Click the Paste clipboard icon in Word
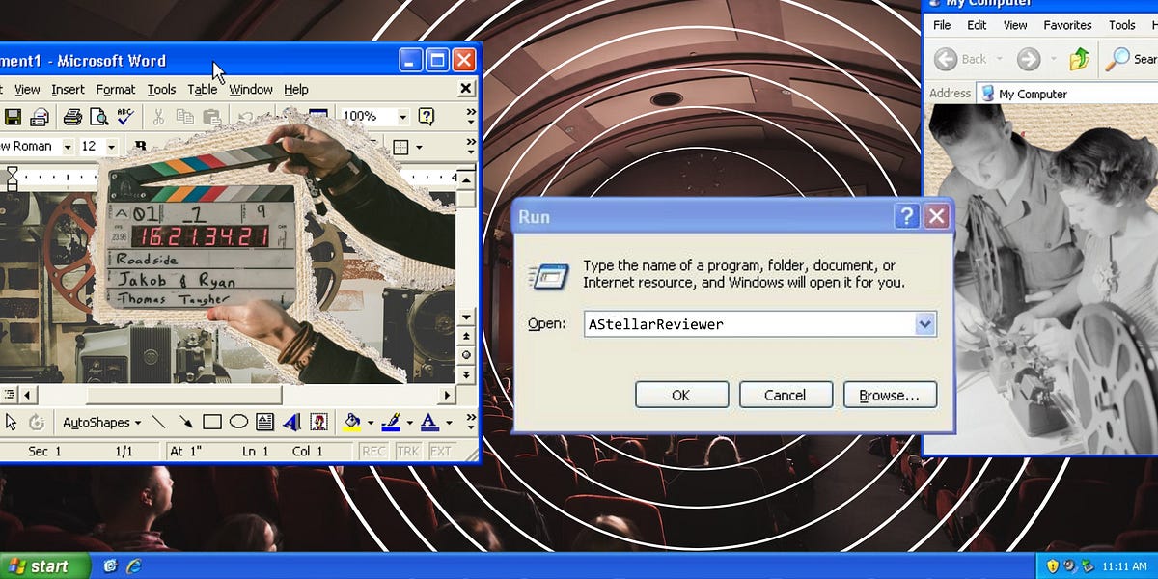 211,117
